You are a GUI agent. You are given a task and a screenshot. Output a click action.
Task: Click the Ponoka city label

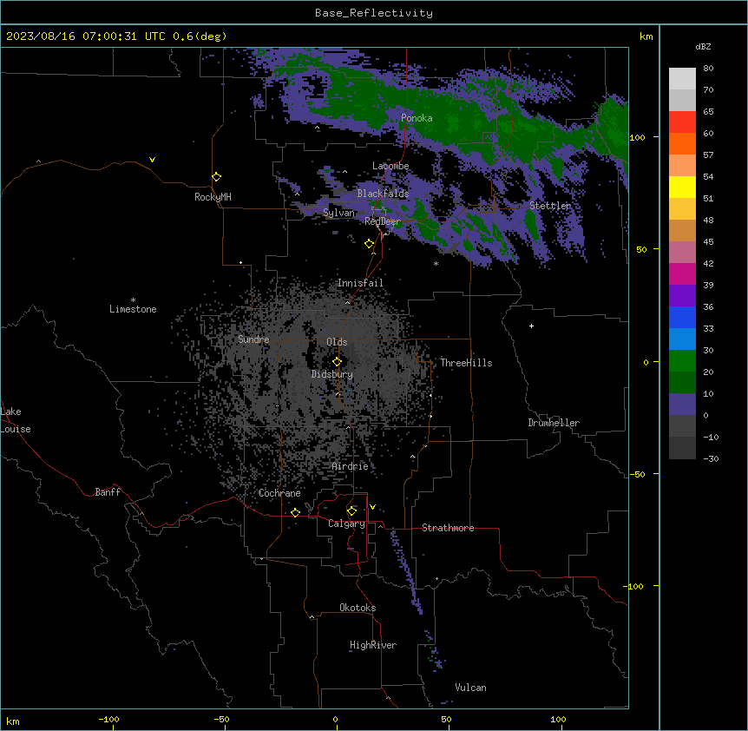click(x=417, y=118)
